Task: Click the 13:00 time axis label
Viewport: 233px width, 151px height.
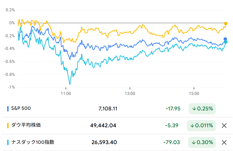Action: (130, 94)
